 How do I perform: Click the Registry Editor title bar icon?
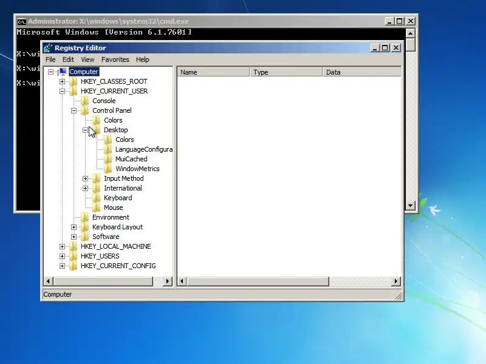click(48, 48)
